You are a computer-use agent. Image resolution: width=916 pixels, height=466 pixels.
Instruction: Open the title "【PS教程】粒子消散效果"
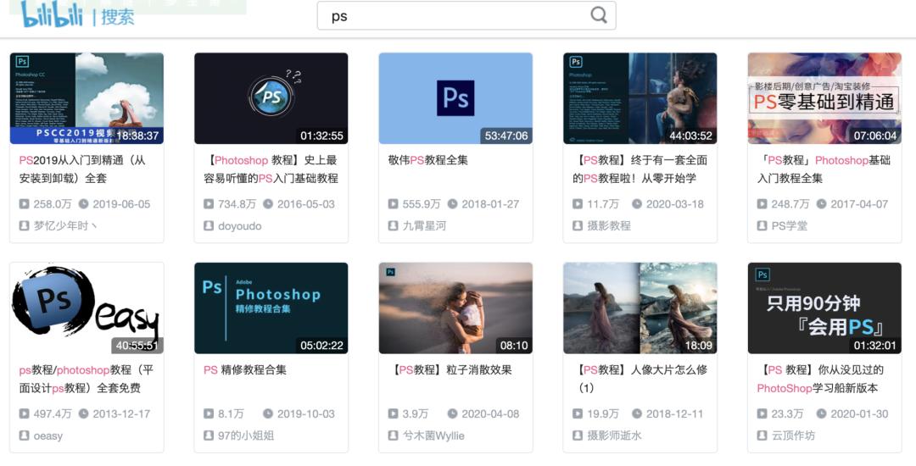[x=452, y=370]
